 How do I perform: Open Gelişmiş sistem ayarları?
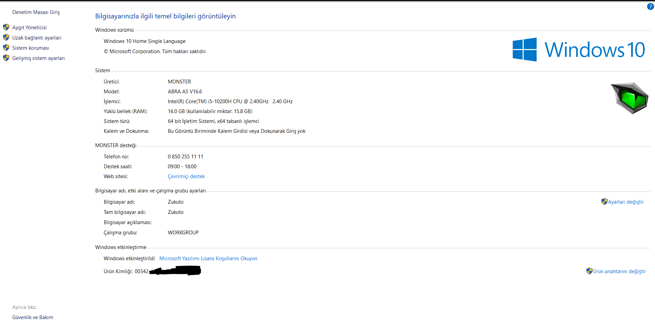click(x=39, y=58)
